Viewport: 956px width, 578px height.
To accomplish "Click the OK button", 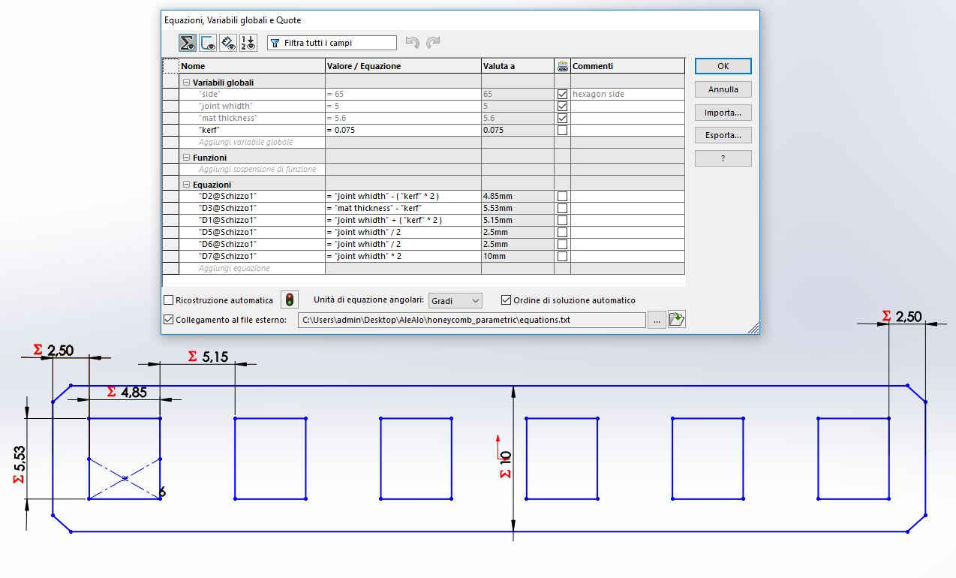I will click(723, 66).
